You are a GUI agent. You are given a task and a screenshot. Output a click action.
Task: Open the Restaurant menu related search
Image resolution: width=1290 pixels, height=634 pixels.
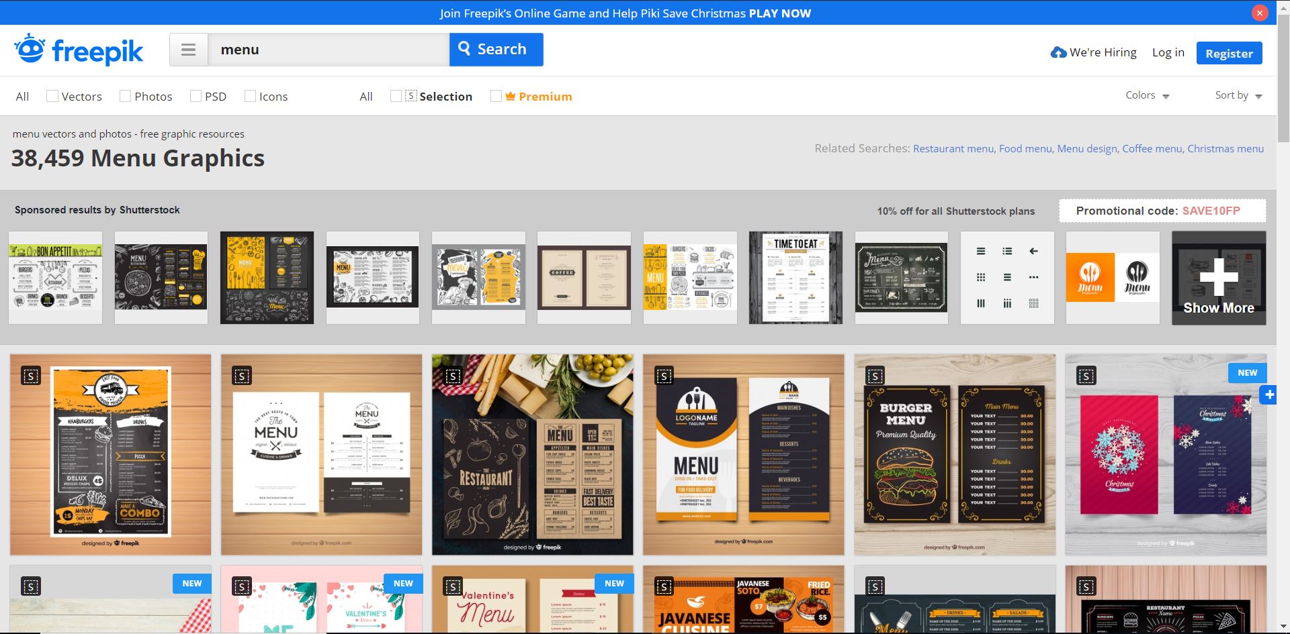(x=953, y=149)
